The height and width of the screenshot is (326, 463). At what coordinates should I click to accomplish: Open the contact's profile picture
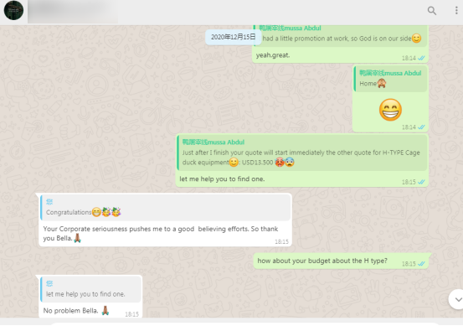[13, 10]
